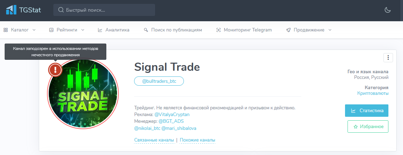Click the TGStat logo icon
The width and height of the screenshot is (403, 155).
coord(11,10)
